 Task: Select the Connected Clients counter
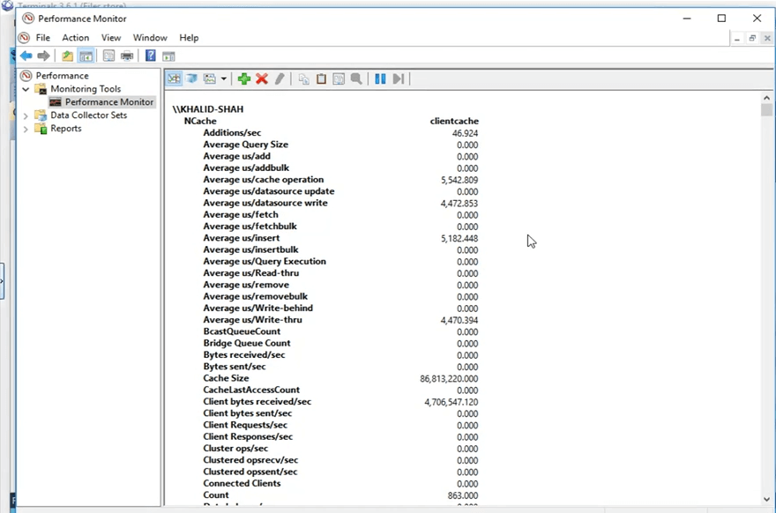pos(242,483)
